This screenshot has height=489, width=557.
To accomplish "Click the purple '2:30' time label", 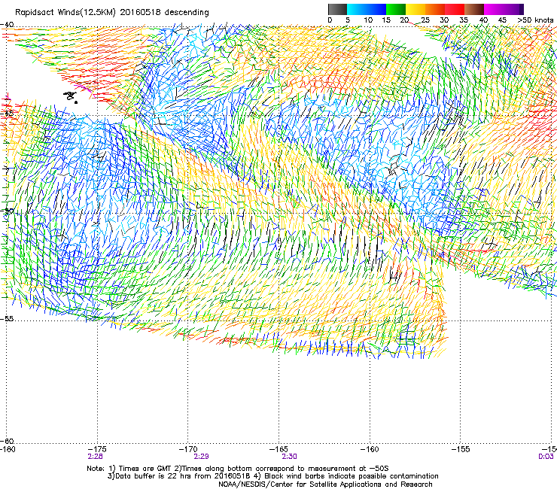I will click(x=290, y=457).
